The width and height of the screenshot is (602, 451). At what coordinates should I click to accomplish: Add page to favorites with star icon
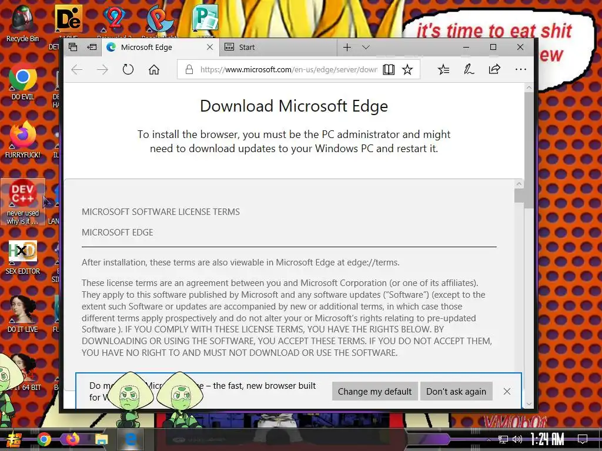click(x=407, y=69)
